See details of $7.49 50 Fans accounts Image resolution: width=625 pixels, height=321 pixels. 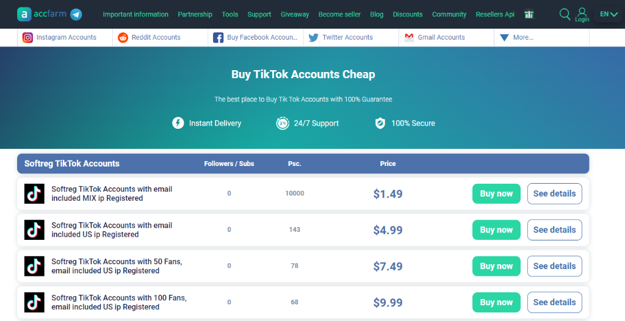[554, 266]
